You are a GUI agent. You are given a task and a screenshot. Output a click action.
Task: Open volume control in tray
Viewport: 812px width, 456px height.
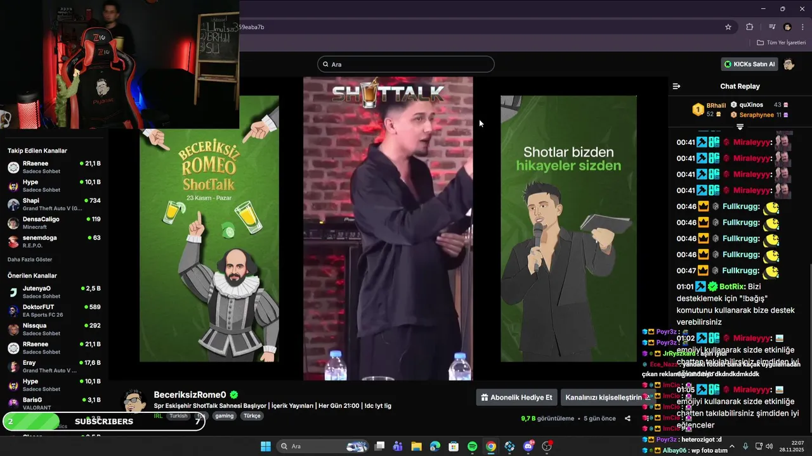coord(769,446)
